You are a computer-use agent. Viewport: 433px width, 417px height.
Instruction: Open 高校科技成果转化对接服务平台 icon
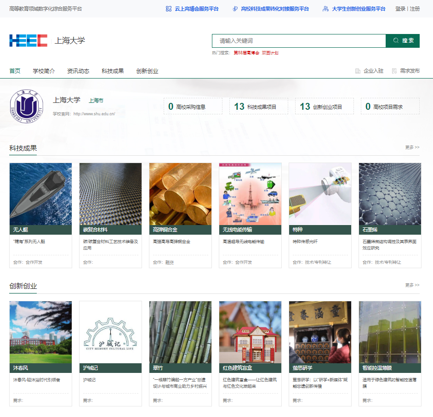click(235, 9)
